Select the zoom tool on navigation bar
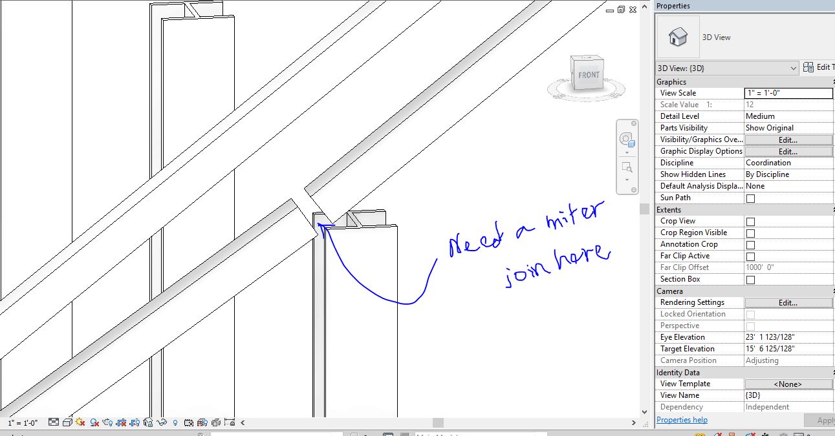 (x=626, y=167)
